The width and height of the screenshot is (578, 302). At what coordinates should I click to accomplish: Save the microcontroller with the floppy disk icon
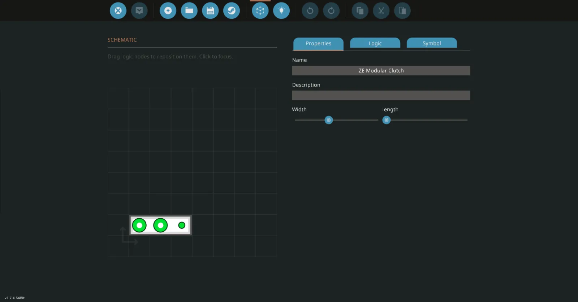point(210,10)
